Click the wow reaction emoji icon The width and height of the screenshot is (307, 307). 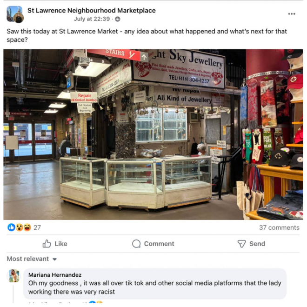coord(20,227)
